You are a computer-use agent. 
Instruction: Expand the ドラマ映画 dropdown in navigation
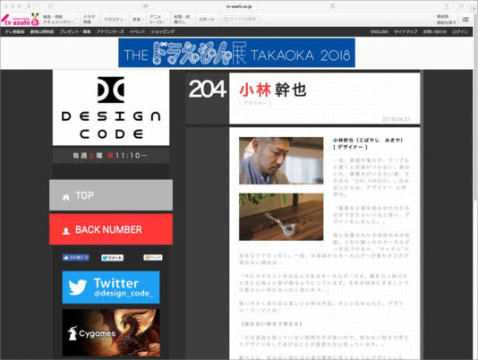[90, 19]
